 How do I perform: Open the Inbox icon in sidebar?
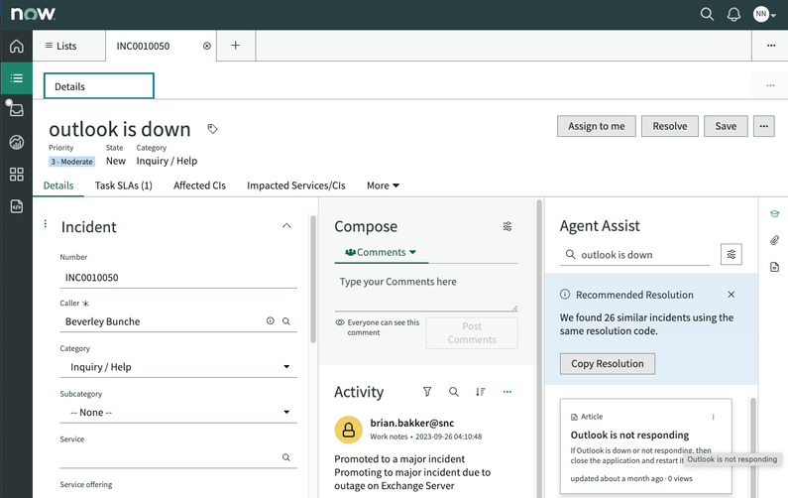pyautogui.click(x=17, y=109)
